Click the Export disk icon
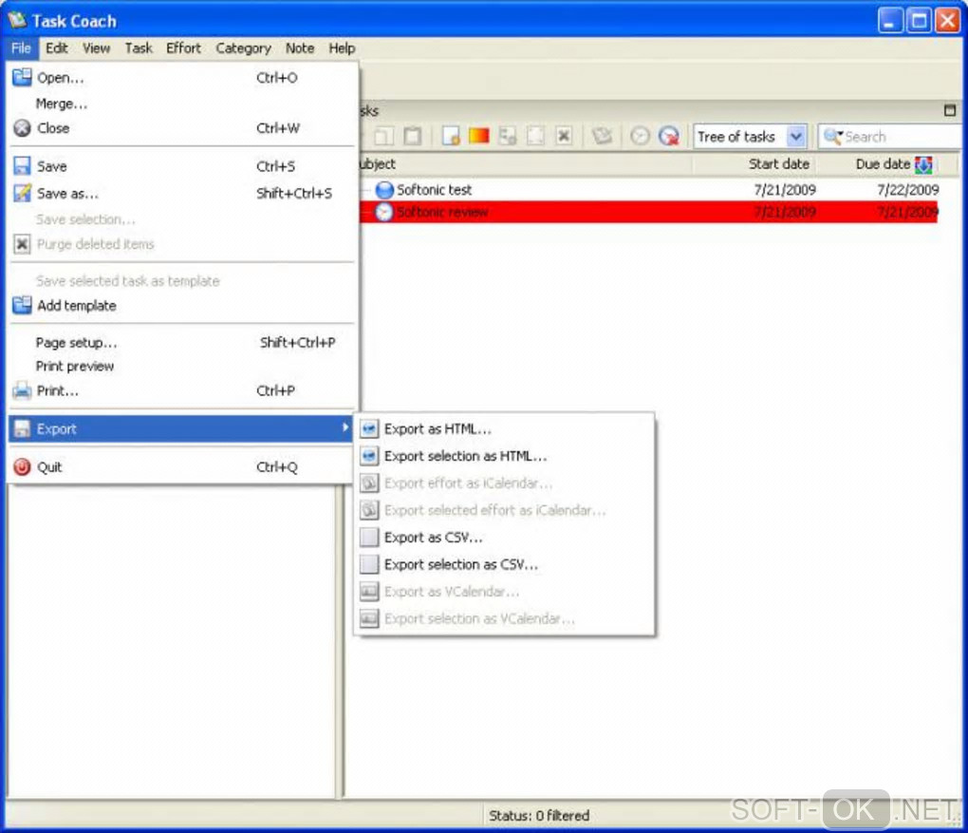The width and height of the screenshot is (968, 833). [x=22, y=428]
